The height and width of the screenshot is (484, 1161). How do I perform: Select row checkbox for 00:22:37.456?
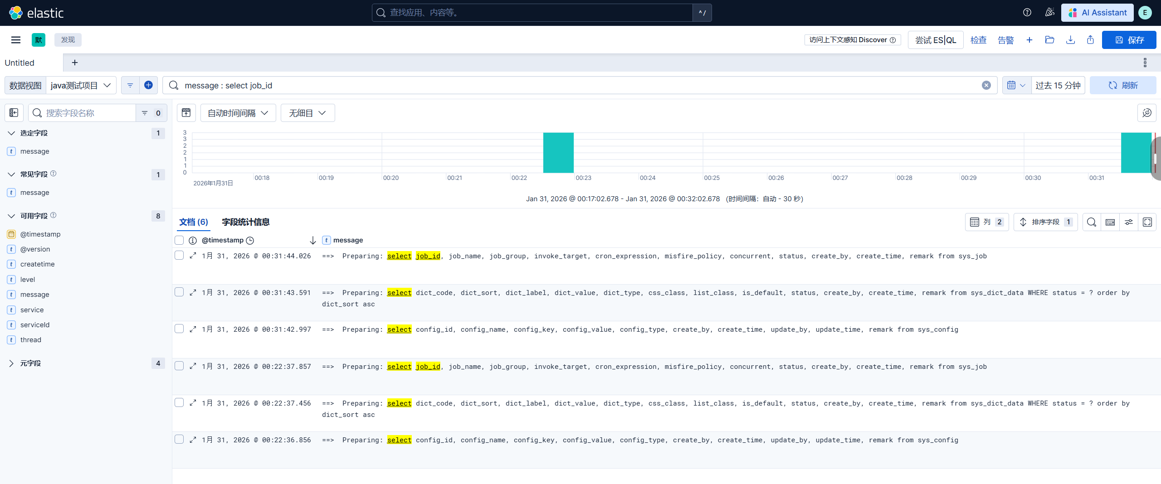[179, 402]
